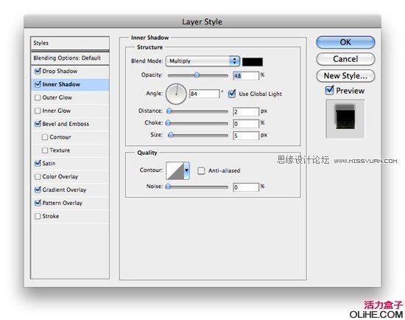Open the black shadow color swatch
405x320 pixels.
tap(253, 62)
